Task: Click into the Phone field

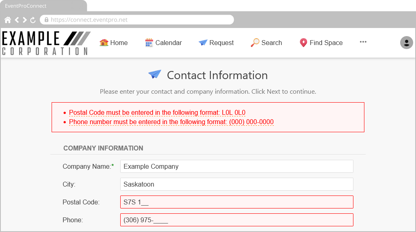Action: click(x=237, y=220)
